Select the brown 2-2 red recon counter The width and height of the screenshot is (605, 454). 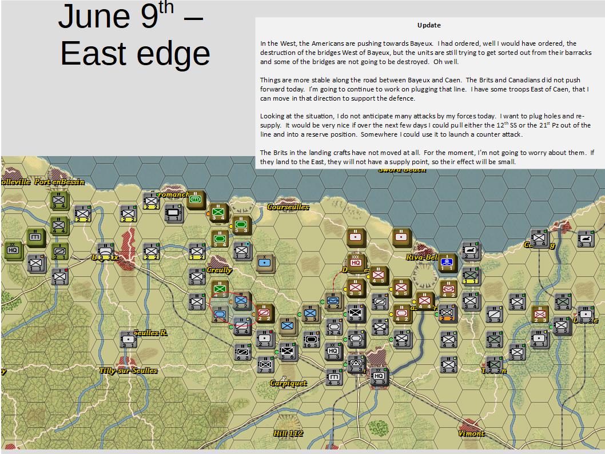pos(264,313)
